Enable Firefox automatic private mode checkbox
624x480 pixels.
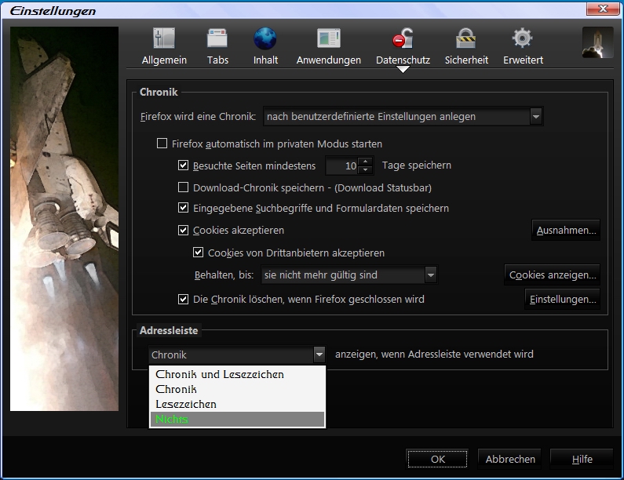162,144
